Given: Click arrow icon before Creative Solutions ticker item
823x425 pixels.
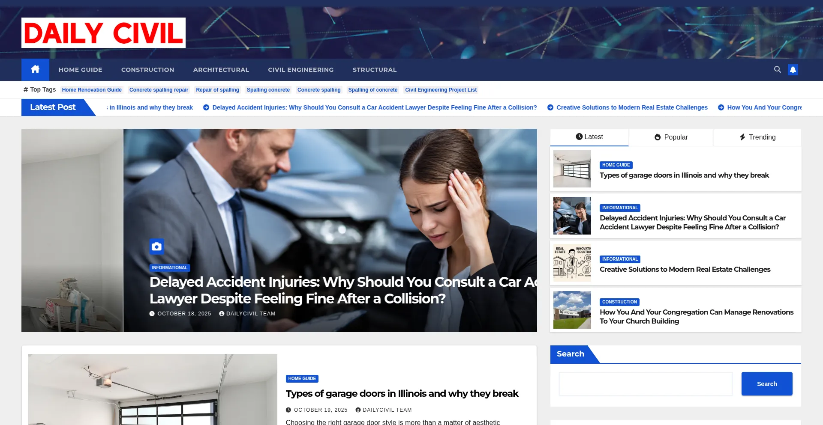Looking at the screenshot, I should point(550,107).
